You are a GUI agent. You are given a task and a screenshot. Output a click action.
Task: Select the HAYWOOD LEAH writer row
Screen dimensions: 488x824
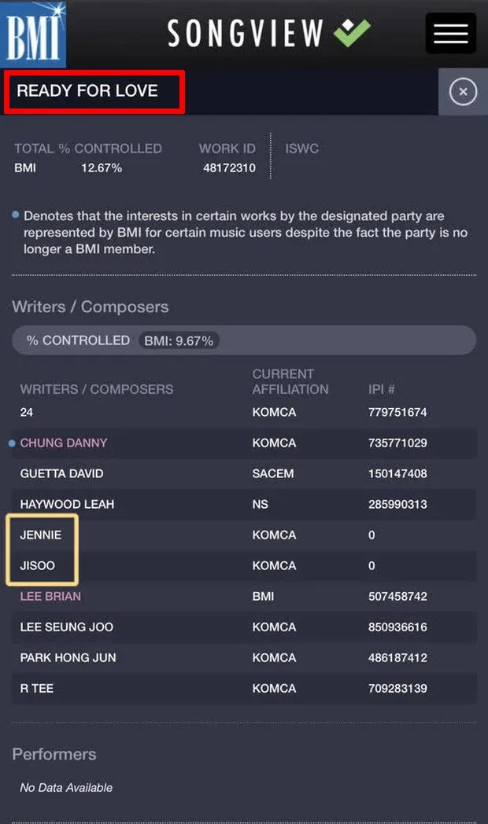244,505
